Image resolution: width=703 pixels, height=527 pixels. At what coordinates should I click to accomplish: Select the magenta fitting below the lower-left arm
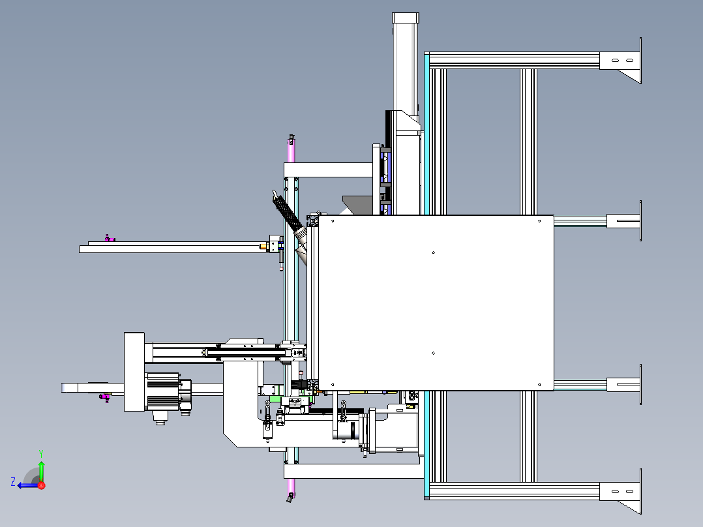click(104, 397)
